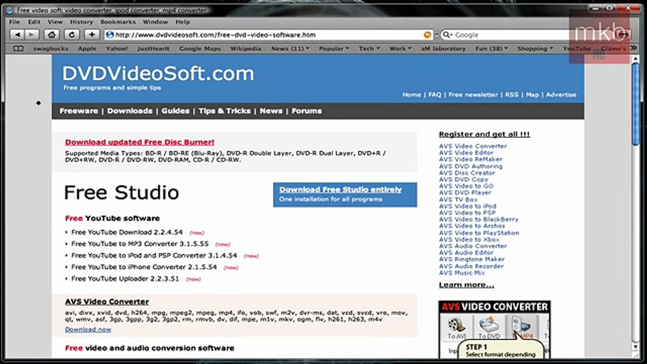Reload the page with the refresh button
The image size is (647, 364).
point(72,35)
